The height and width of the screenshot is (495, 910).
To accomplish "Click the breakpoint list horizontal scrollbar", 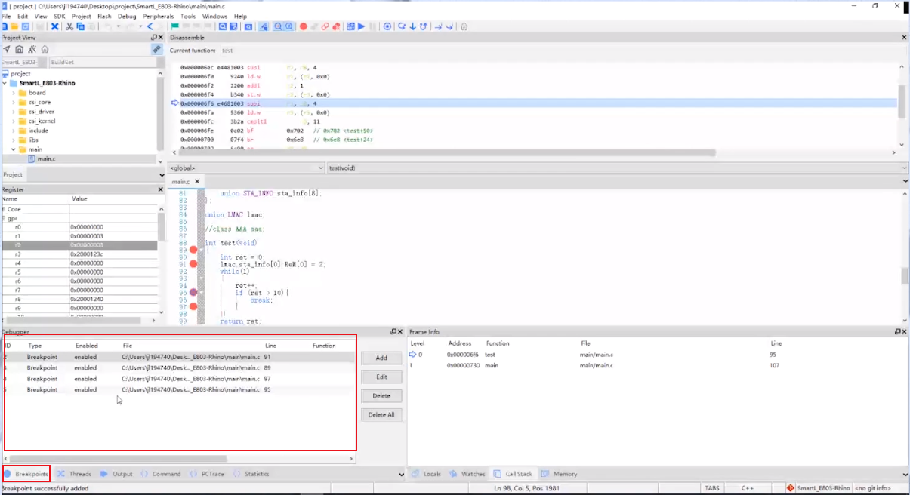I will [x=117, y=458].
